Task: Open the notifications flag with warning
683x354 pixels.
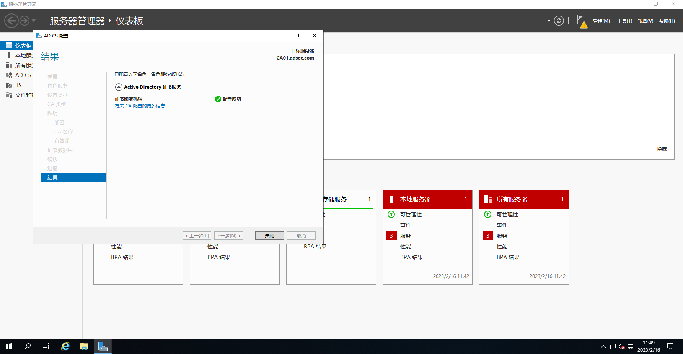Action: click(581, 21)
